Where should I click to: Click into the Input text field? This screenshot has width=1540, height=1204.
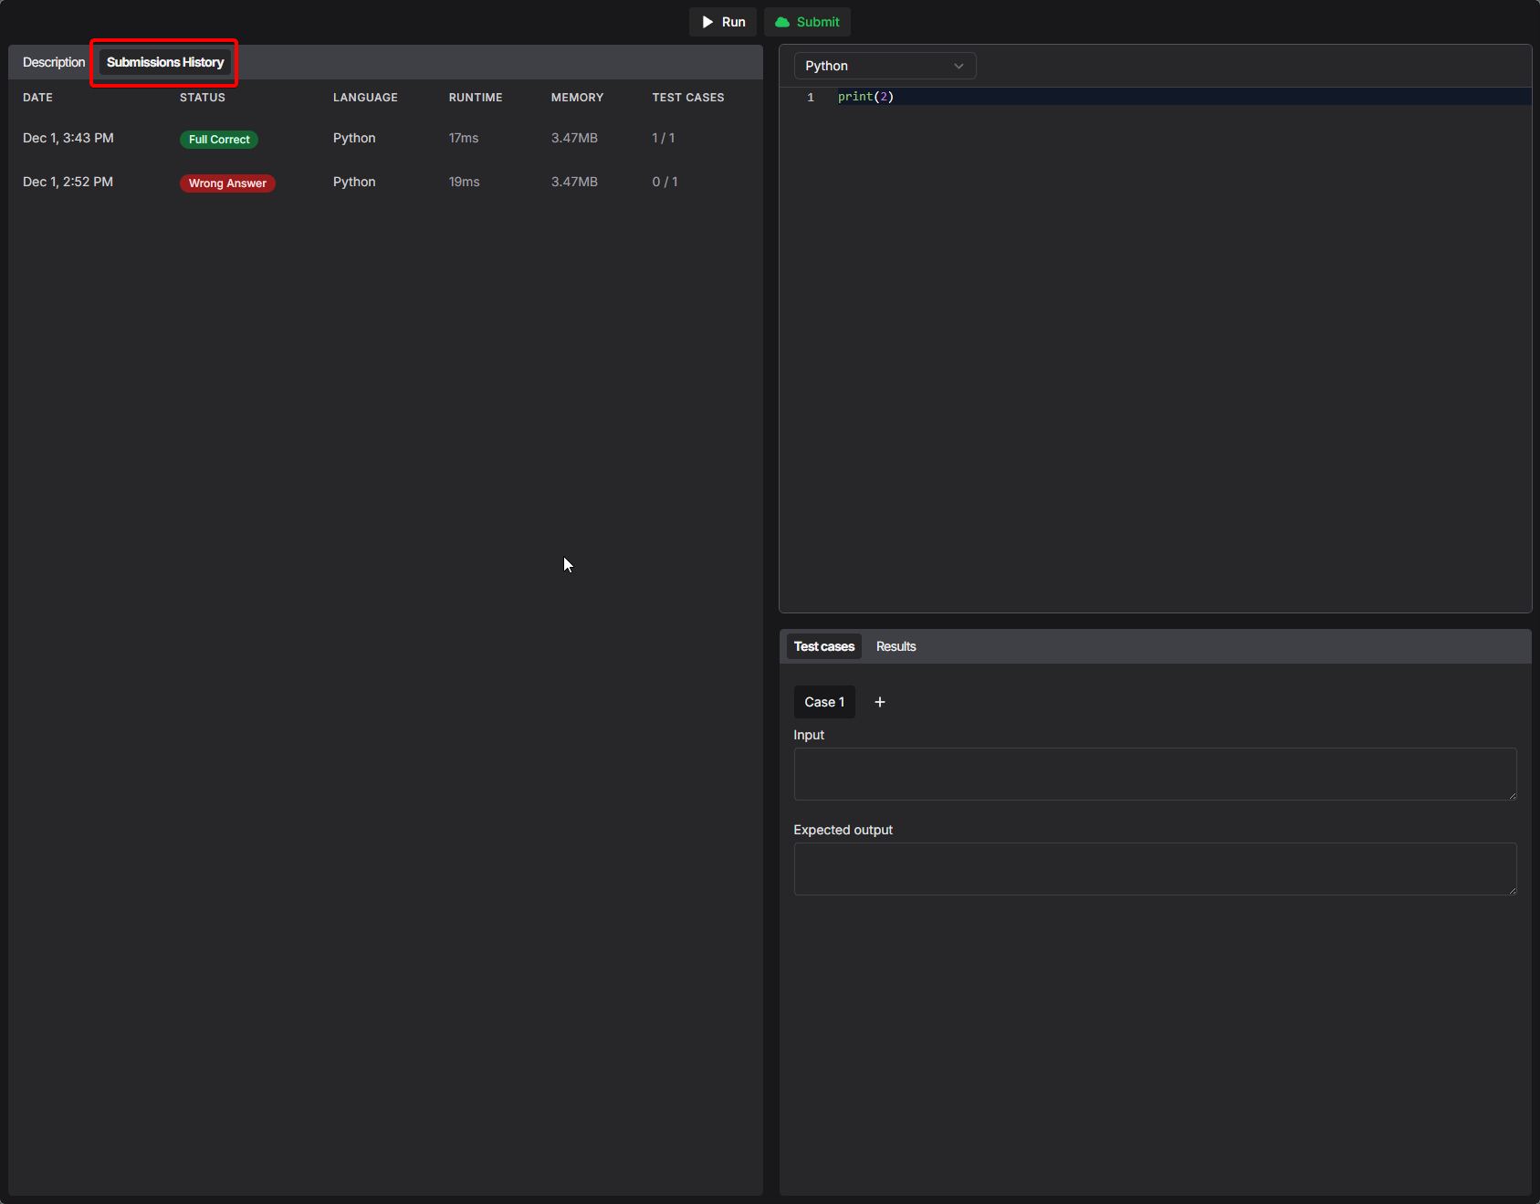[1154, 773]
